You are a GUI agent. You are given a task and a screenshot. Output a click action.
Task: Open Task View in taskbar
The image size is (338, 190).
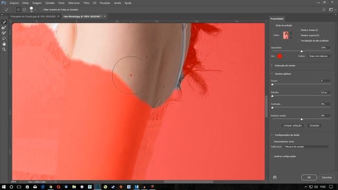19,187
